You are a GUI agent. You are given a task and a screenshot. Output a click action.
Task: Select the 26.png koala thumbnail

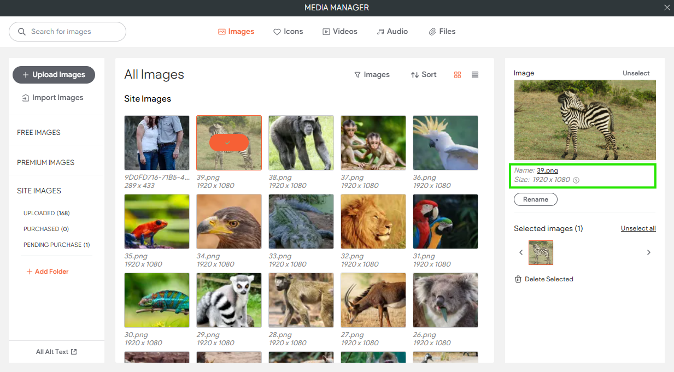point(446,300)
